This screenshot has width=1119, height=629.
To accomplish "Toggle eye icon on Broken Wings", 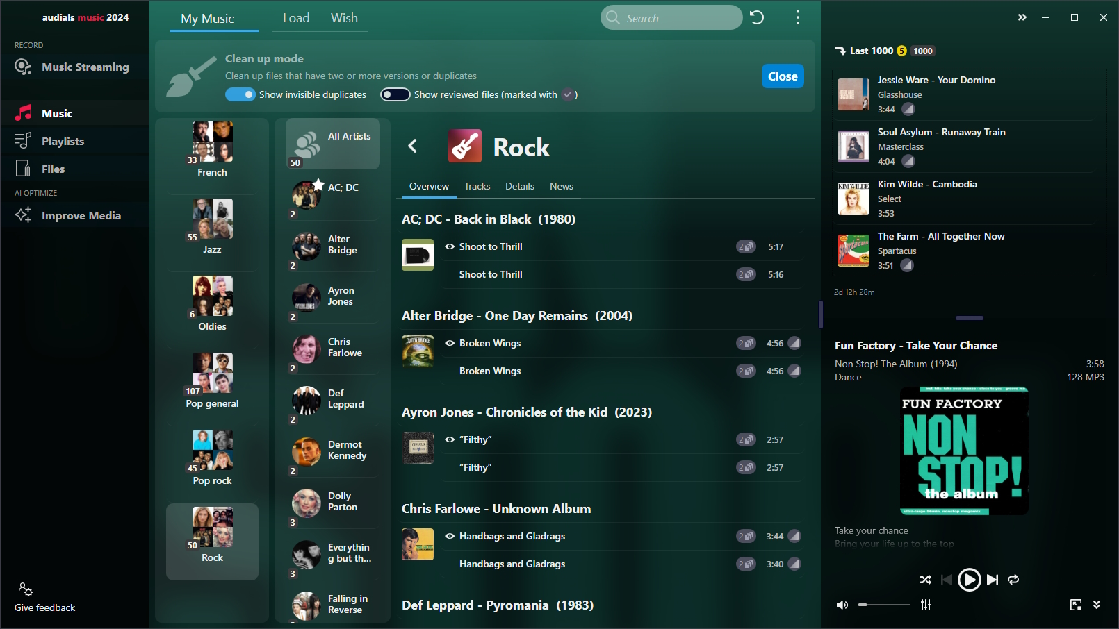I will click(450, 343).
